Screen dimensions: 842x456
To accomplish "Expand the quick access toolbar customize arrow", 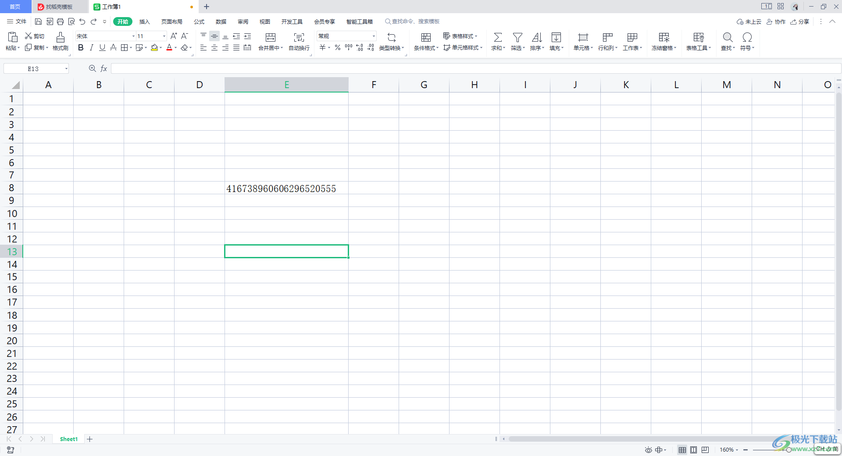I will point(104,21).
